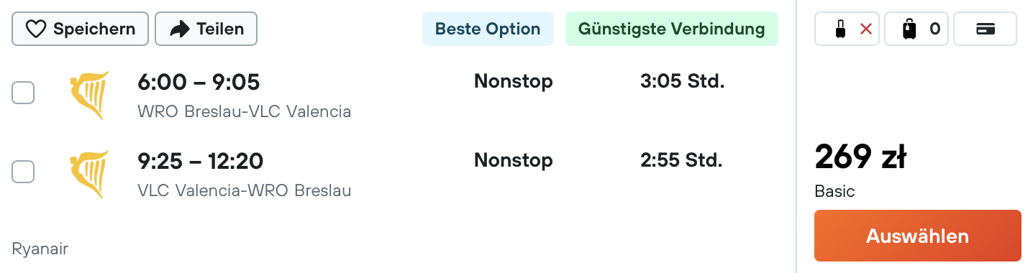This screenshot has height=273, width=1033.
Task: Tick the checkbox for the 9:25 – 12:20 flight
Action: coord(23,172)
